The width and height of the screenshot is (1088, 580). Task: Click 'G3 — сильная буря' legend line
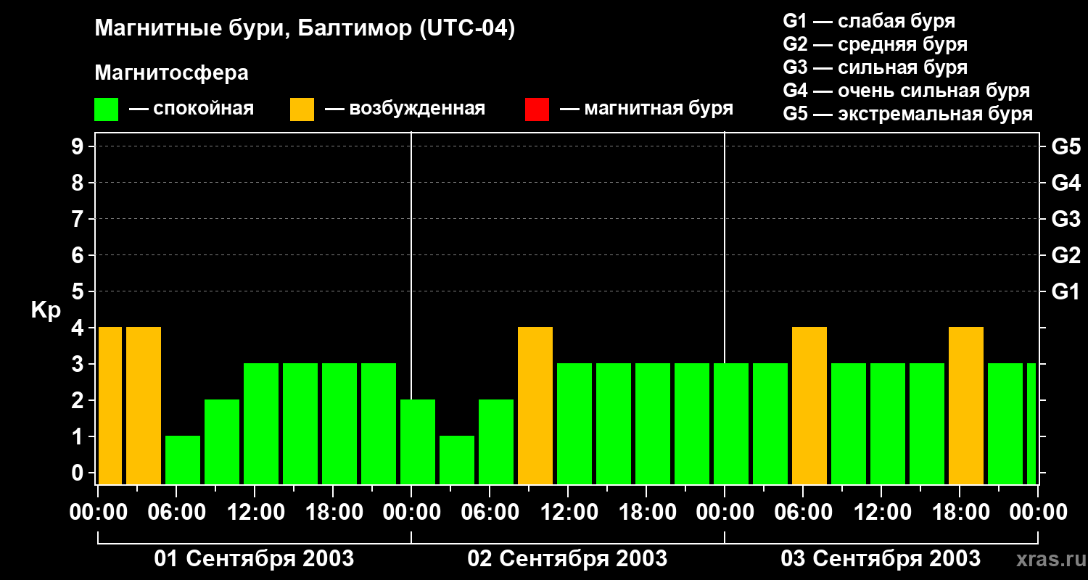point(875,67)
